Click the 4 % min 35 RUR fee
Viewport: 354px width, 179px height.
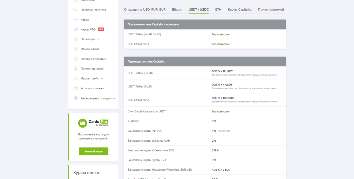(x=221, y=131)
